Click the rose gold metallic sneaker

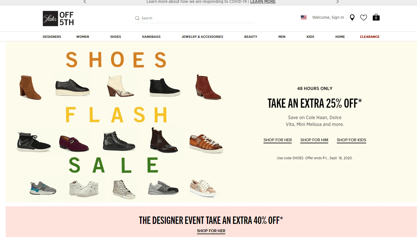pos(203,188)
